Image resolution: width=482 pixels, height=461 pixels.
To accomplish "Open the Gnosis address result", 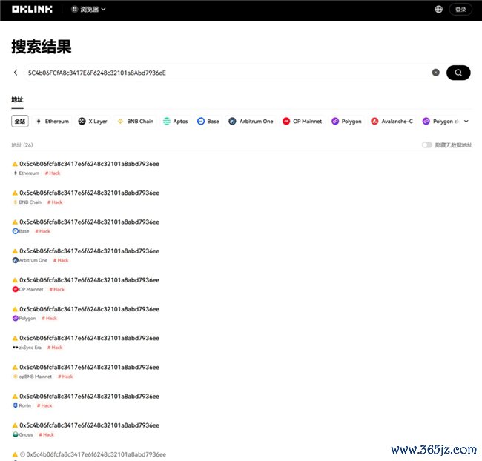I will (x=89, y=425).
